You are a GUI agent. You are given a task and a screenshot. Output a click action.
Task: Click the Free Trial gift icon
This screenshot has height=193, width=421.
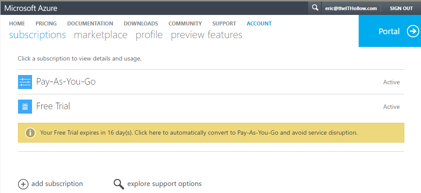(x=25, y=107)
